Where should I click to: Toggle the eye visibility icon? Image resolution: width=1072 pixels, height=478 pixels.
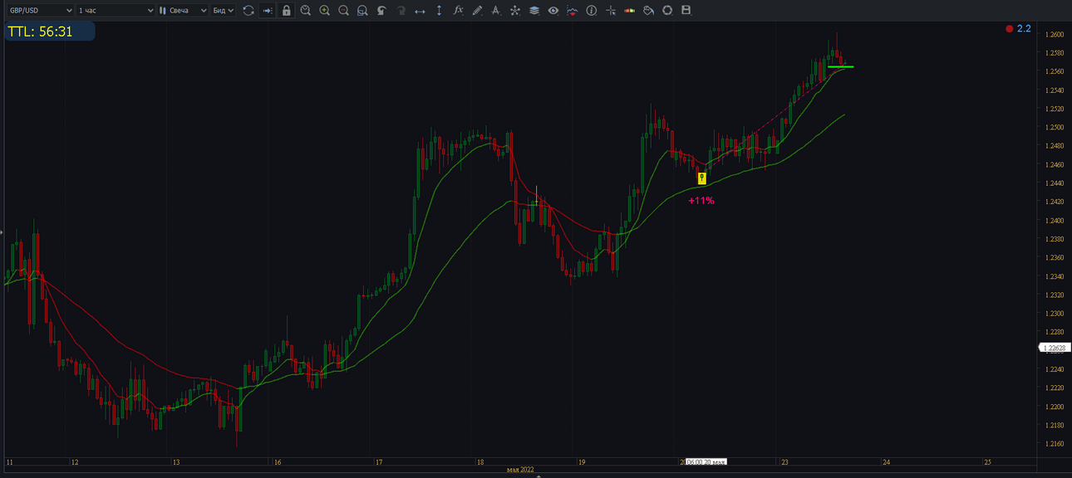coord(553,11)
